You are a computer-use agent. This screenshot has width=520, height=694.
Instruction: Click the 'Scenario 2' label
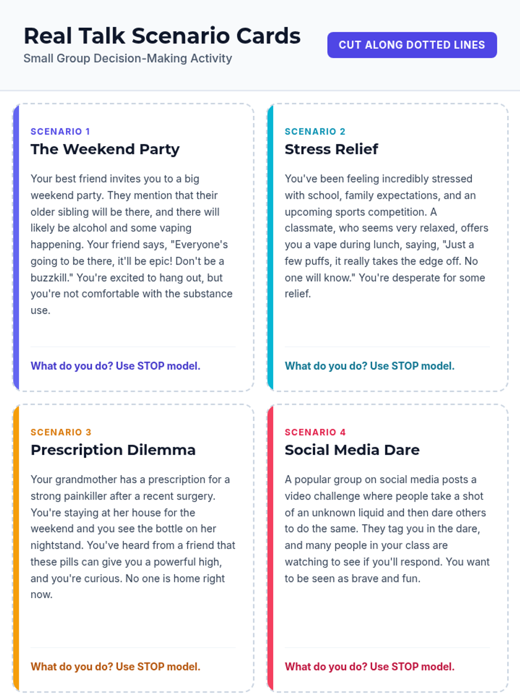click(315, 131)
